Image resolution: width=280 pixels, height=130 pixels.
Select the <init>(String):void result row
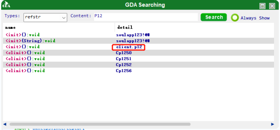pos(139,41)
